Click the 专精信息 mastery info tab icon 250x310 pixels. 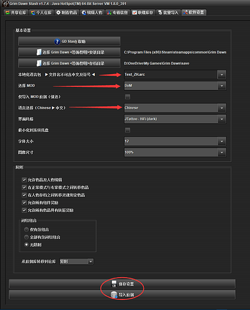pos(109,13)
